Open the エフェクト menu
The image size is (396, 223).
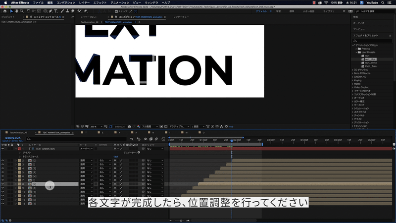click(100, 2)
